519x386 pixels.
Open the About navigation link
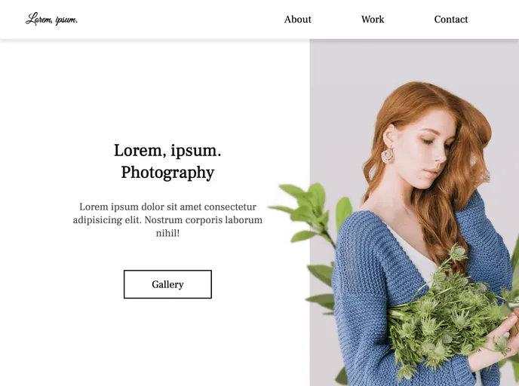[x=297, y=20]
